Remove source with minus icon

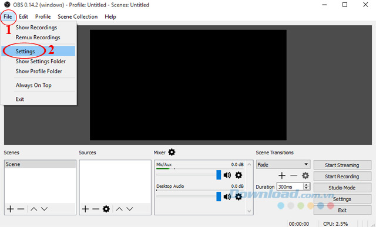coord(96,209)
